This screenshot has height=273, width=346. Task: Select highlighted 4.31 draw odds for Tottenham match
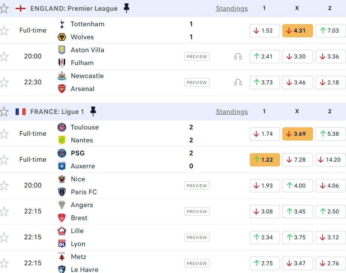click(x=297, y=31)
